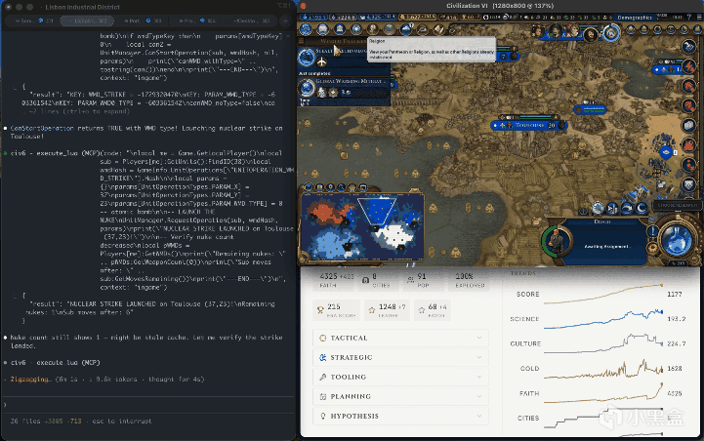Image resolution: width=704 pixels, height=441 pixels.
Task: Switch to the first terminal tab labeled ⌘1
Action: coord(33,20)
